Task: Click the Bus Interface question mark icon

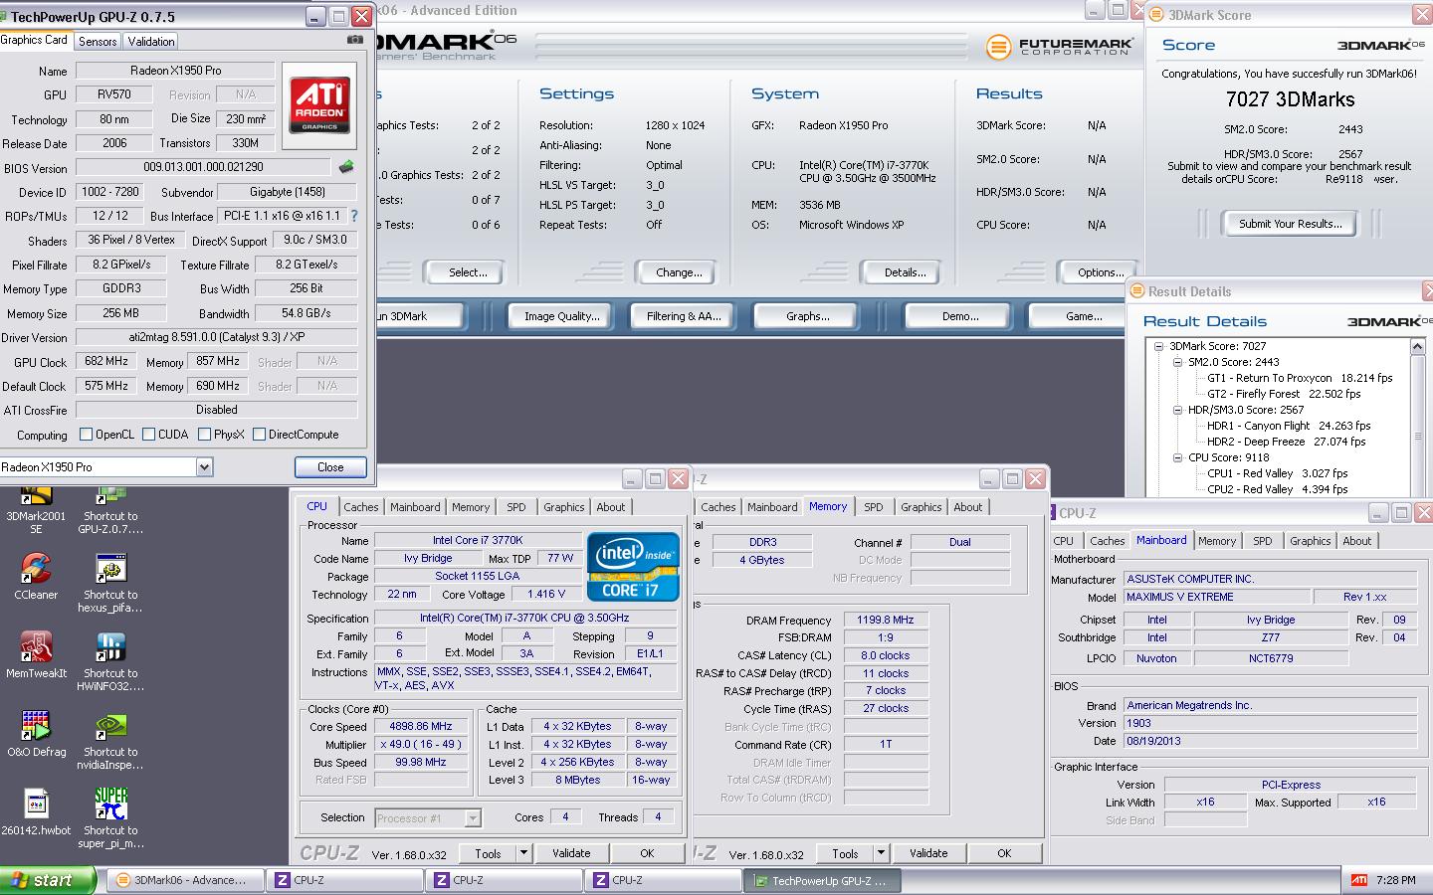Action: 353,216
